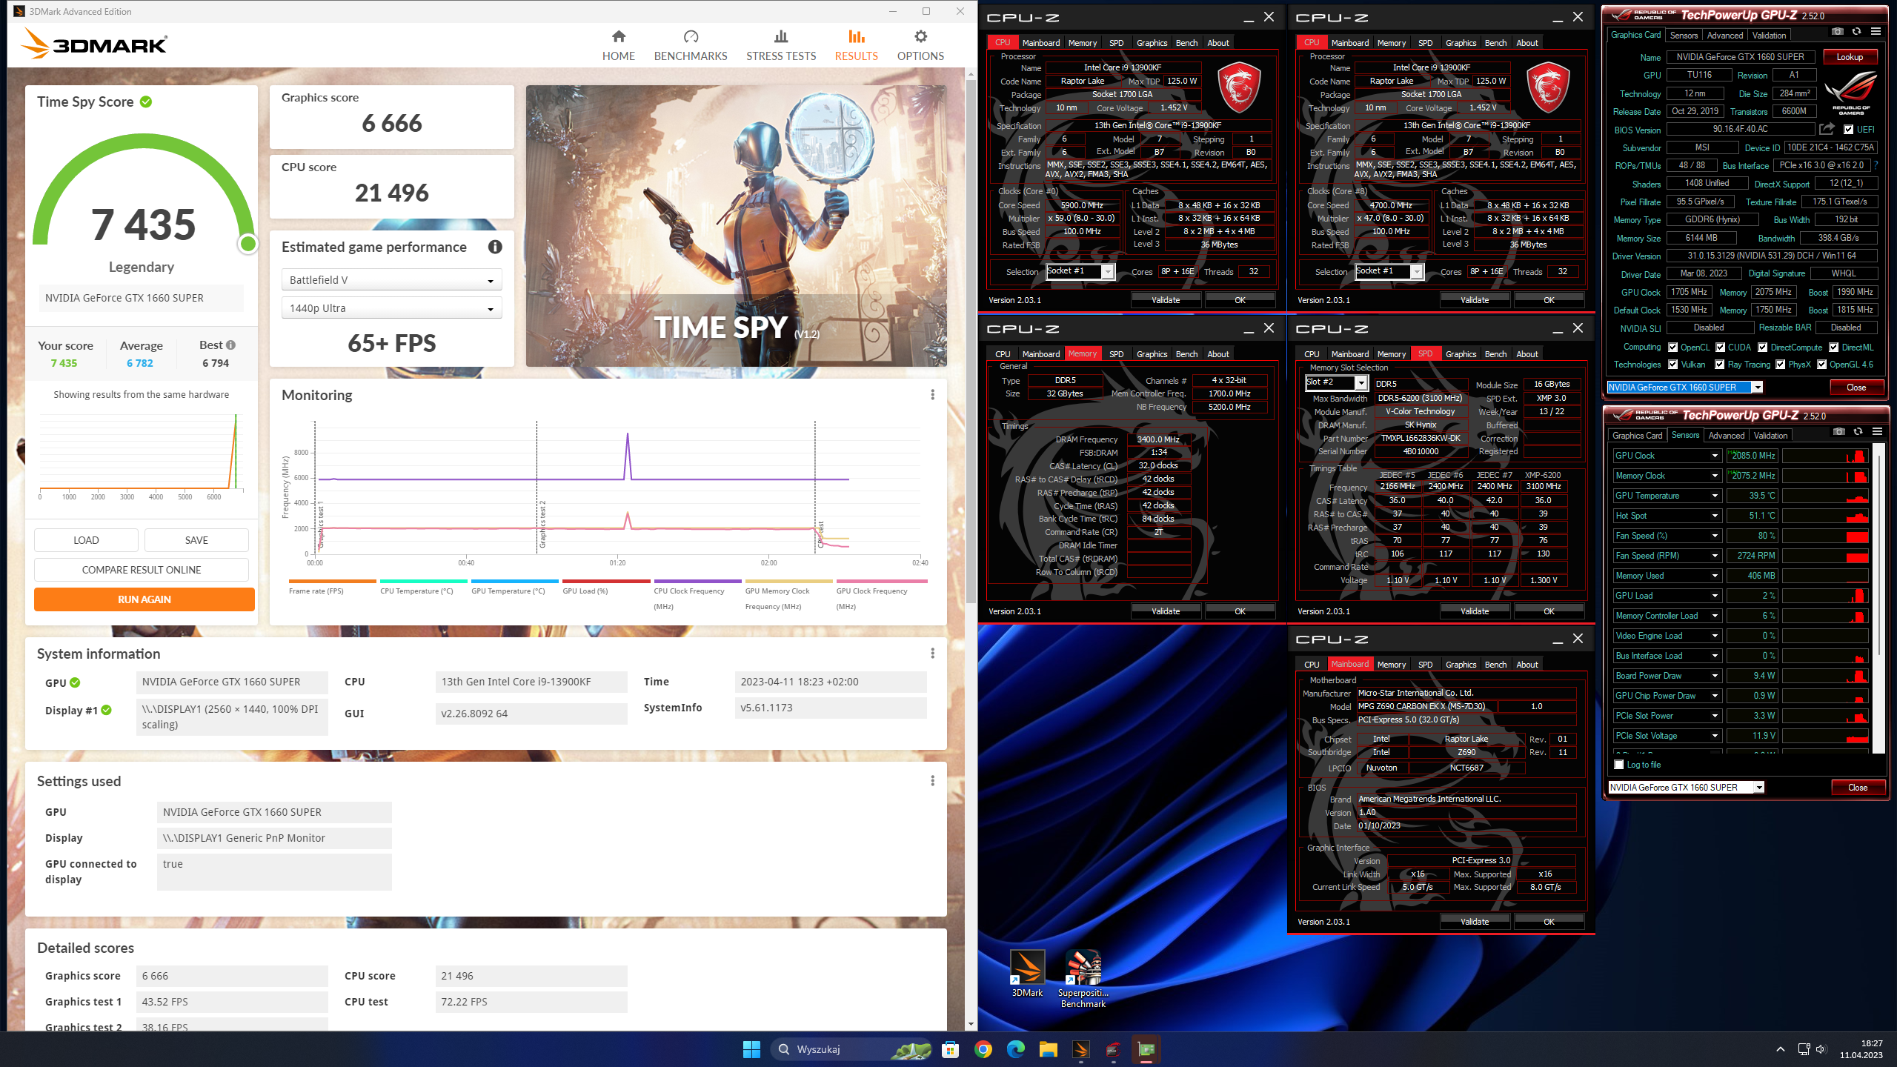Open hamburger menu in GPU-Z Graphics Card window
Screen dimensions: 1897x1067
(1876, 31)
